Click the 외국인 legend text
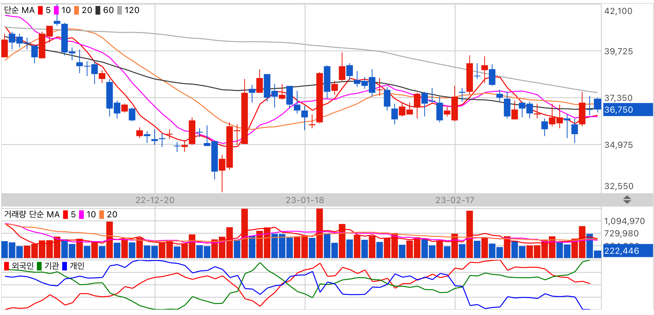This screenshot has width=654, height=315. [x=23, y=266]
